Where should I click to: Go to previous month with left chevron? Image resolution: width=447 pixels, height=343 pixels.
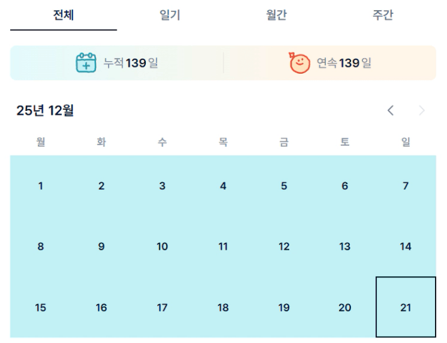(x=391, y=111)
